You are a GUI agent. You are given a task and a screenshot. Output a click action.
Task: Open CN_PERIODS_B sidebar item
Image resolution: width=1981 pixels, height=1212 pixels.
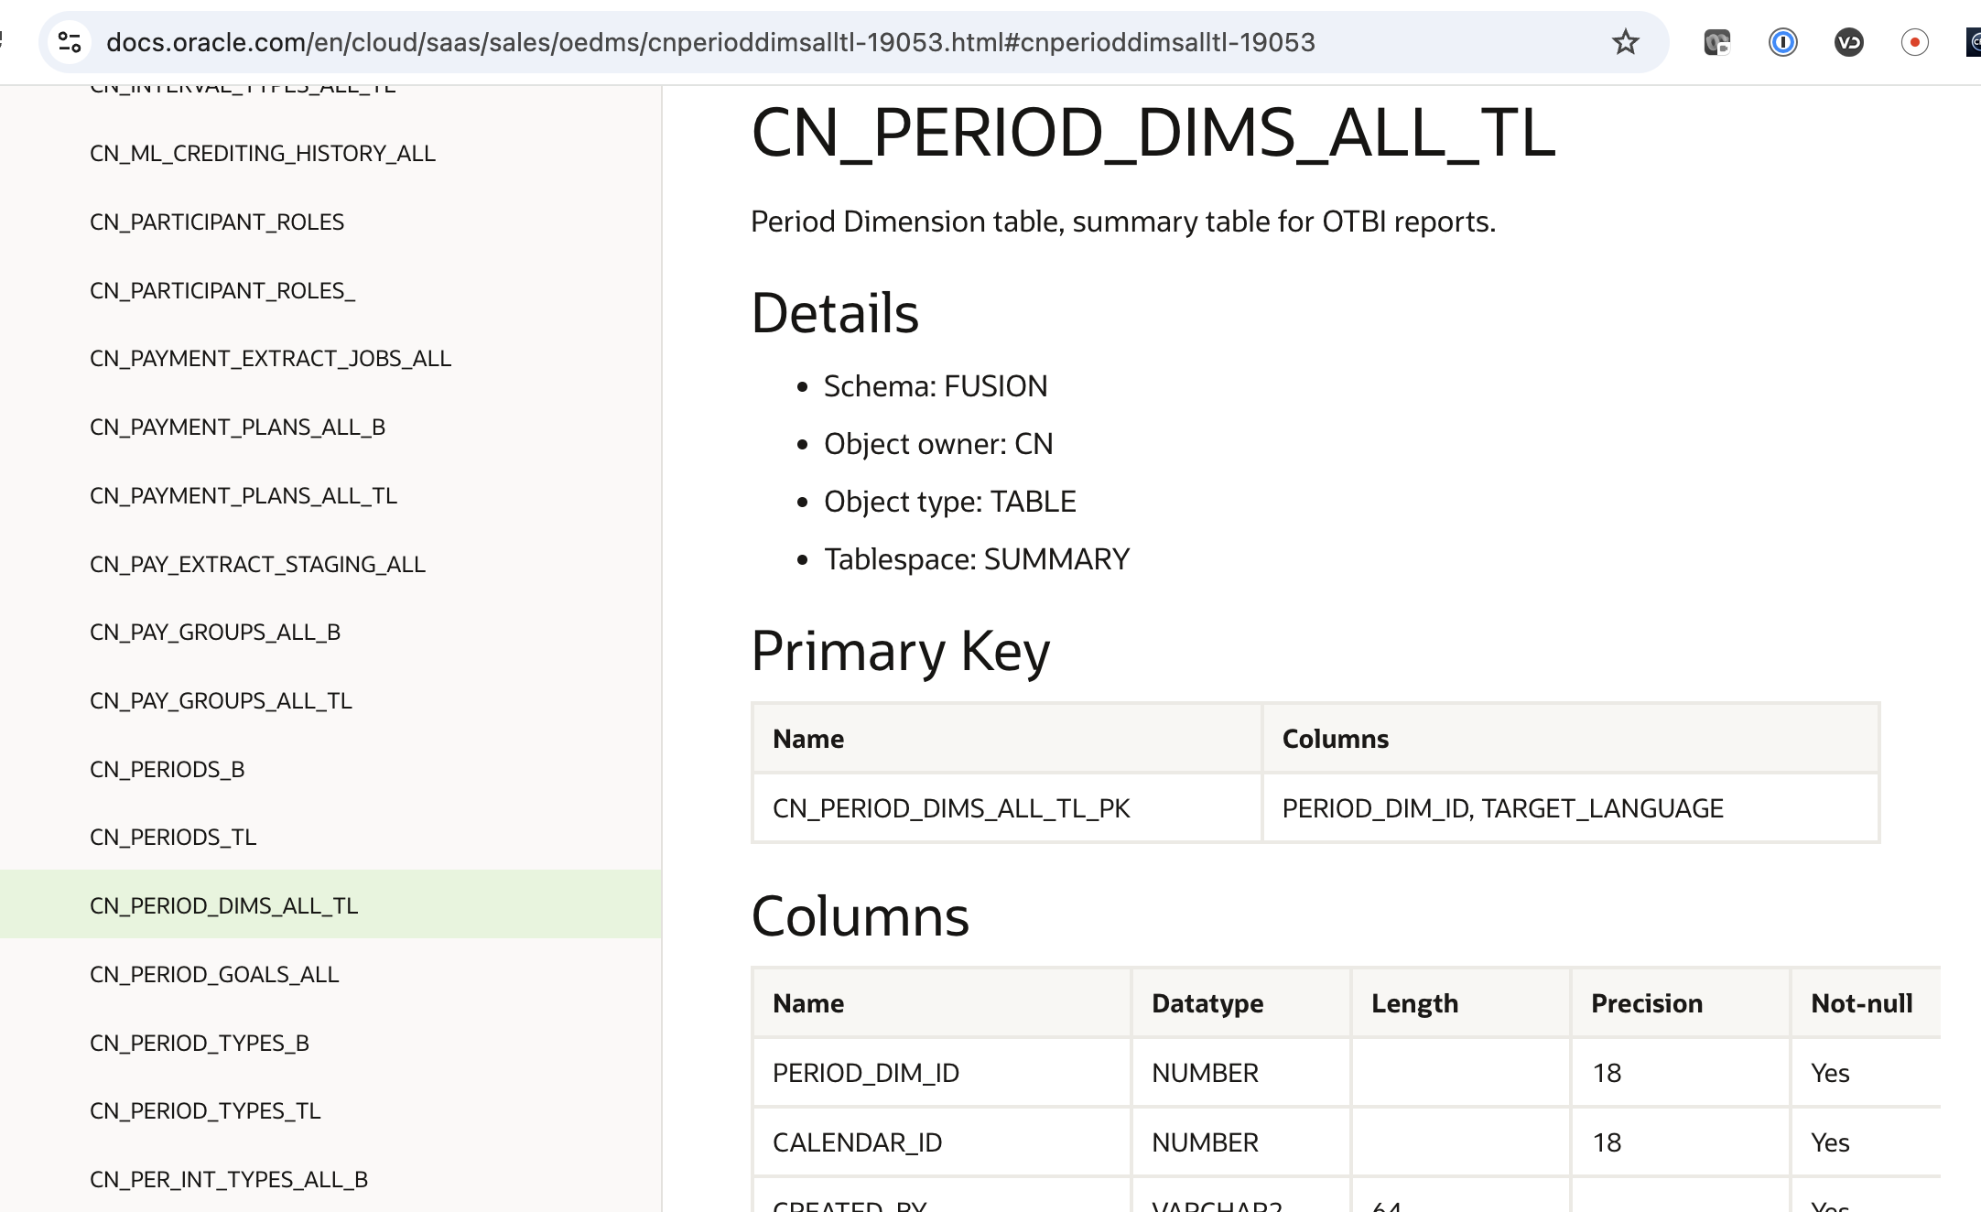[x=168, y=769]
